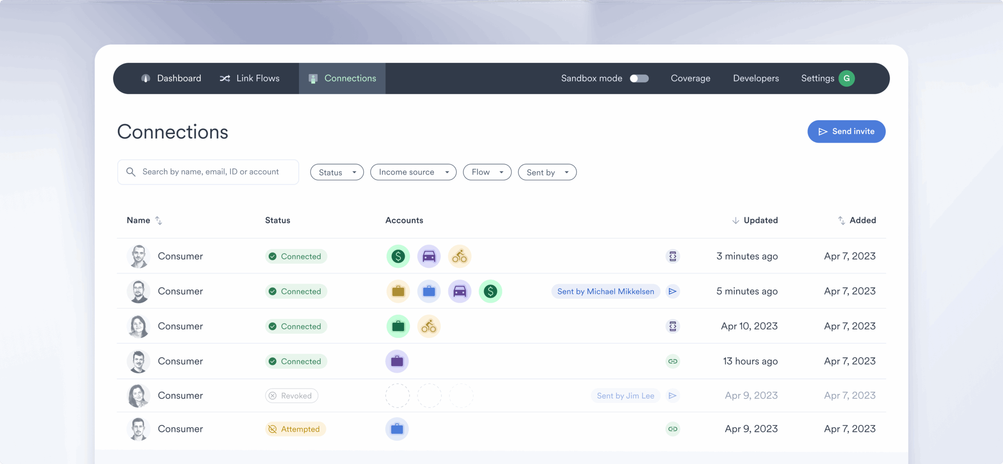Screen dimensions: 1003x464
Task: Click Connected badge in 3 minutes ago row
Action: click(296, 256)
